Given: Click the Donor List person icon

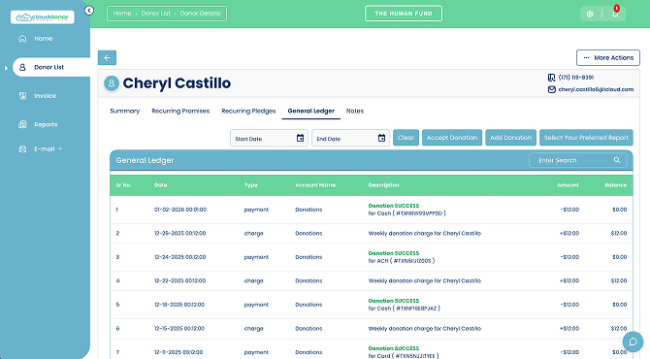Looking at the screenshot, I should [23, 67].
